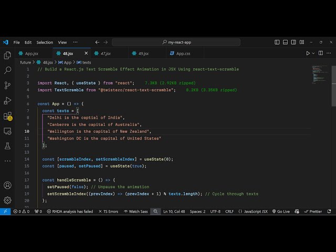This screenshot has width=336, height=252.
Task: Open the Selection menu
Action: tap(45, 42)
